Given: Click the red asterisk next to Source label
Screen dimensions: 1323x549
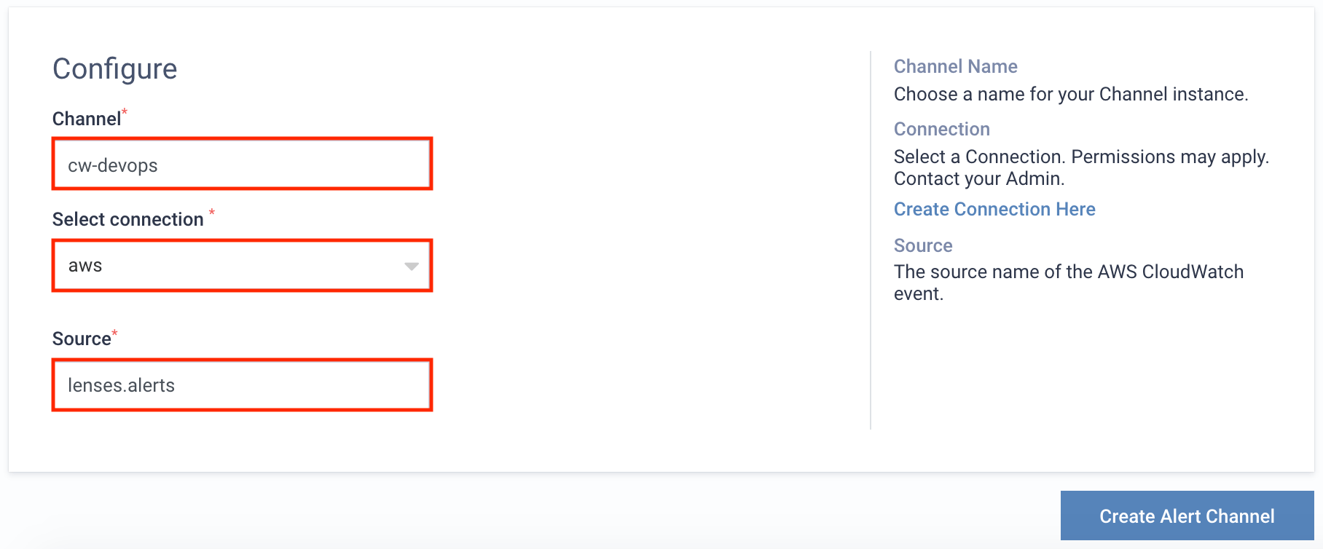Looking at the screenshot, I should click(114, 333).
